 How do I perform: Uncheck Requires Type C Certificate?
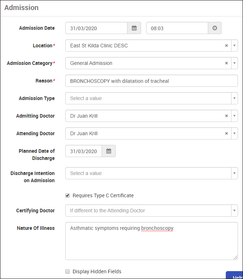coord(67,195)
